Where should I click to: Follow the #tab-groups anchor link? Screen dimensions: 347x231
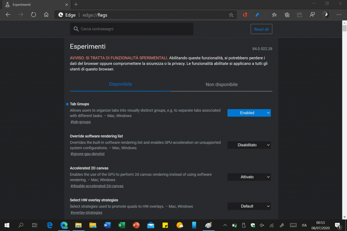pyautogui.click(x=81, y=122)
